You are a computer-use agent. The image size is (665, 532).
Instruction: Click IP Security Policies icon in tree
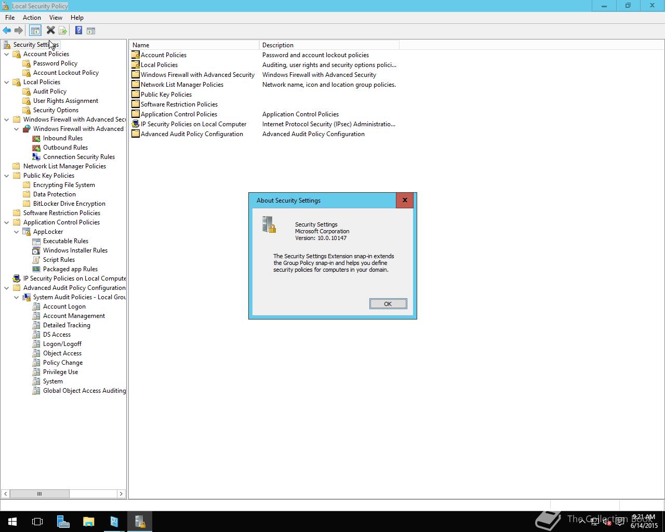(x=17, y=278)
